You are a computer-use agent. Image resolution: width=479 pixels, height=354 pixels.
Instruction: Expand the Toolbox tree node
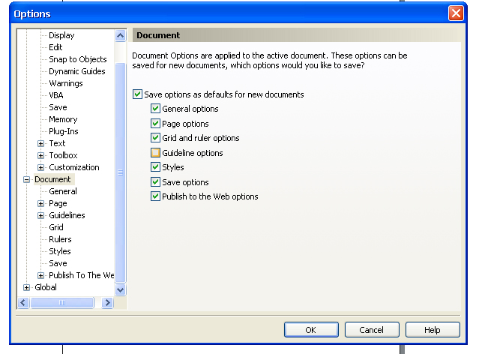point(40,155)
